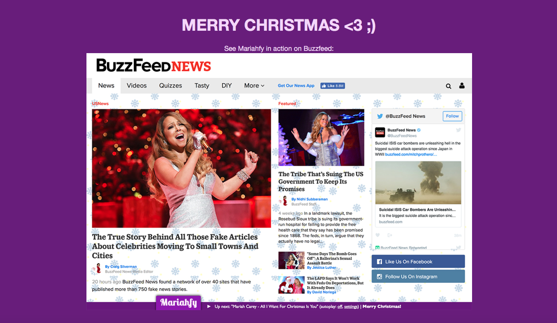This screenshot has width=557, height=323.
Task: Open Tribe Suing US Government headline
Action: (321, 181)
